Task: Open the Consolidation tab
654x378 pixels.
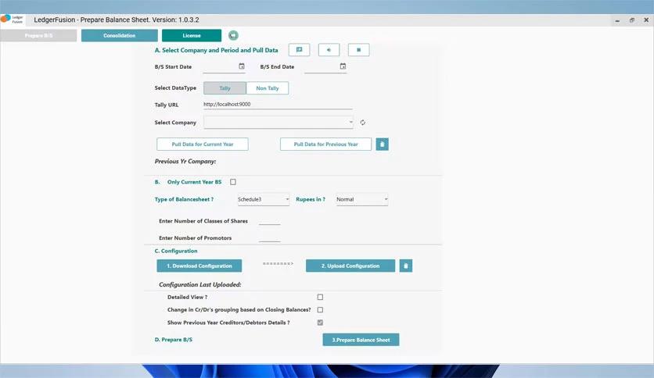Action: pyautogui.click(x=119, y=35)
